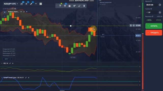Remove the Schaff Trend Cycle indicator
The width and height of the screenshot is (163, 91).
(29, 78)
